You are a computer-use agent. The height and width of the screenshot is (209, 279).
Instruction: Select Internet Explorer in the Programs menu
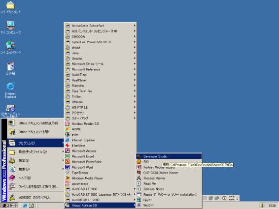coord(100,140)
